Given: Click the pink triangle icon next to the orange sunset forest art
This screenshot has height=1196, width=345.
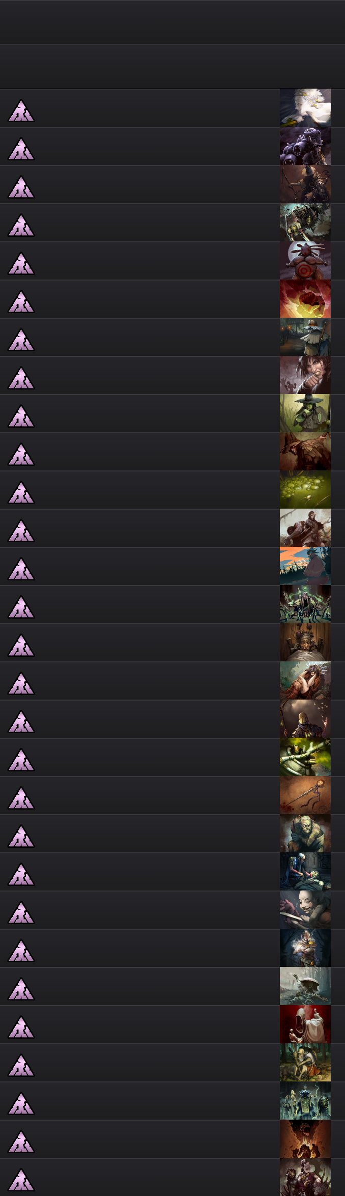Looking at the screenshot, I should (x=21, y=569).
